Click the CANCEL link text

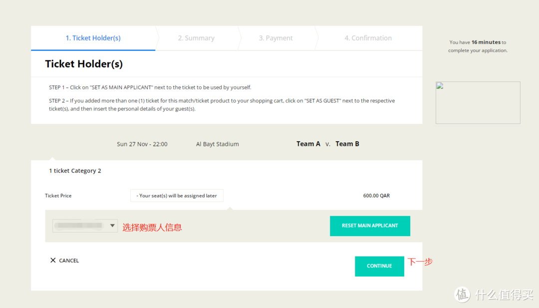pos(69,261)
